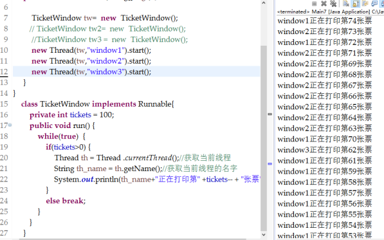384x240 pixels.
Task: Click the 'else break;' line
Action: click(66, 201)
